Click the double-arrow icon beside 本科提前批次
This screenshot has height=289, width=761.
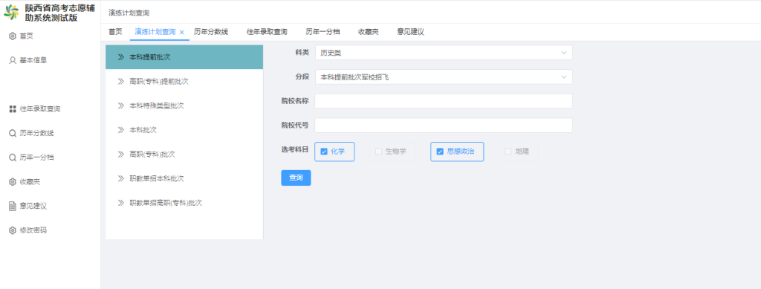coord(121,57)
